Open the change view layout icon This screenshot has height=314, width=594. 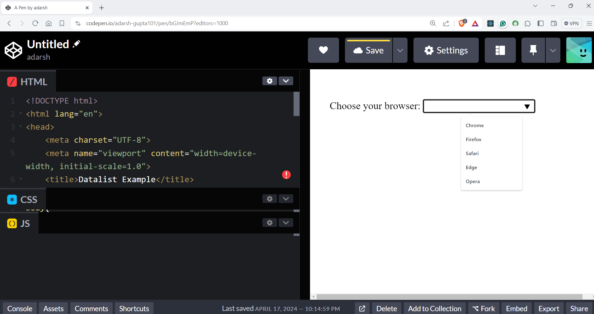pos(500,50)
